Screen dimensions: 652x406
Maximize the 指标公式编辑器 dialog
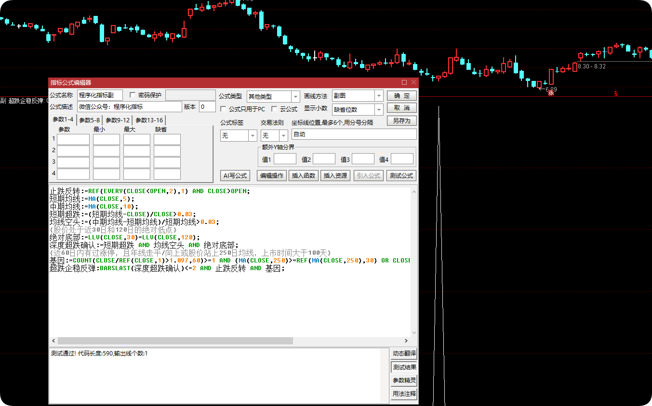pos(404,82)
